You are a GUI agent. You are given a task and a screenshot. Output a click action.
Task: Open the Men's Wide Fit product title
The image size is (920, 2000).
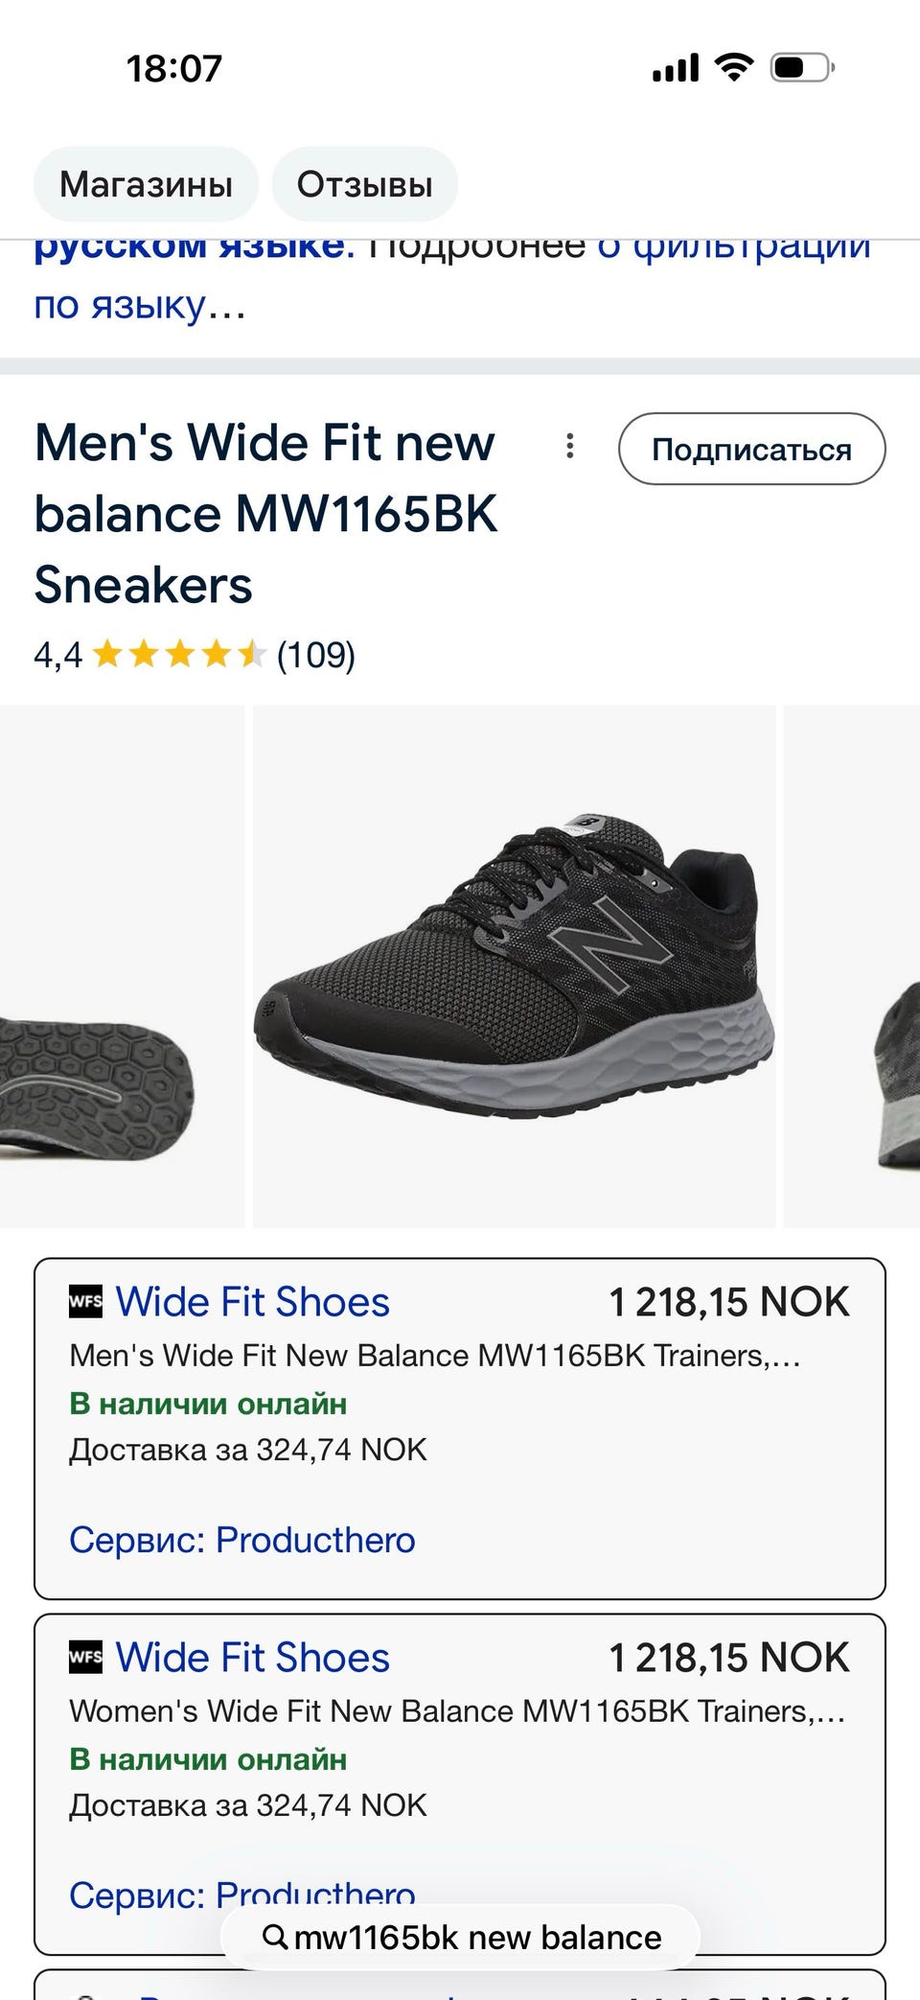point(265,514)
